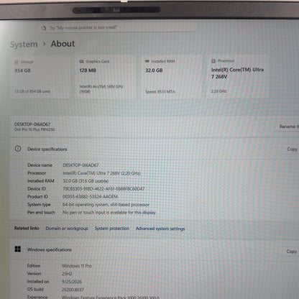Go back to System breadcrumb
This screenshot has height=299, width=299.
click(x=24, y=45)
